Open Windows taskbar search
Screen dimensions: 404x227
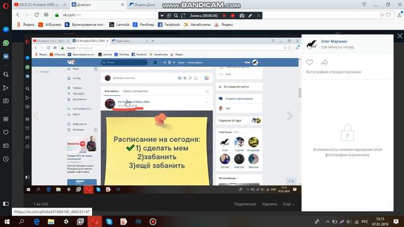(x=21, y=221)
